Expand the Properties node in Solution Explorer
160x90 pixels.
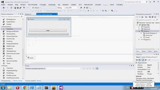pos(139,27)
